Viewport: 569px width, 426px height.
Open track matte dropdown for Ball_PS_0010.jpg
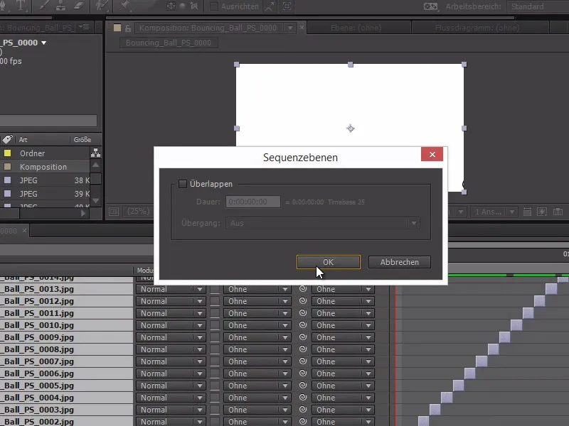pyautogui.click(x=257, y=325)
